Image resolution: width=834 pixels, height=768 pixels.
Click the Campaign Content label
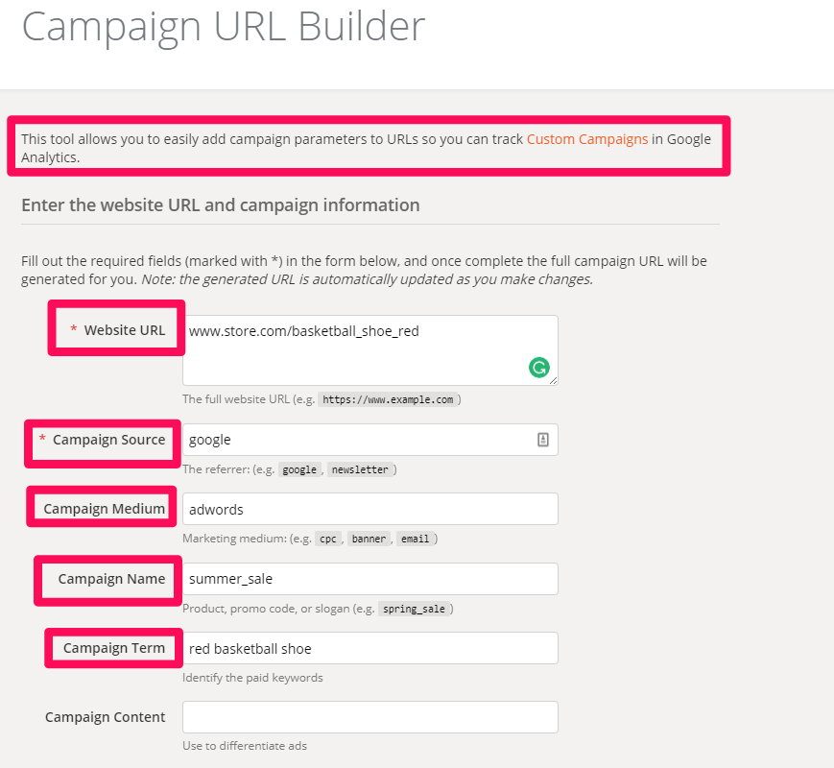(x=105, y=717)
